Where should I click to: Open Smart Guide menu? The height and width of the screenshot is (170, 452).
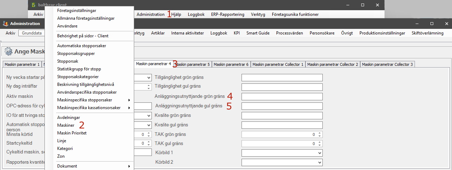coord(258,33)
